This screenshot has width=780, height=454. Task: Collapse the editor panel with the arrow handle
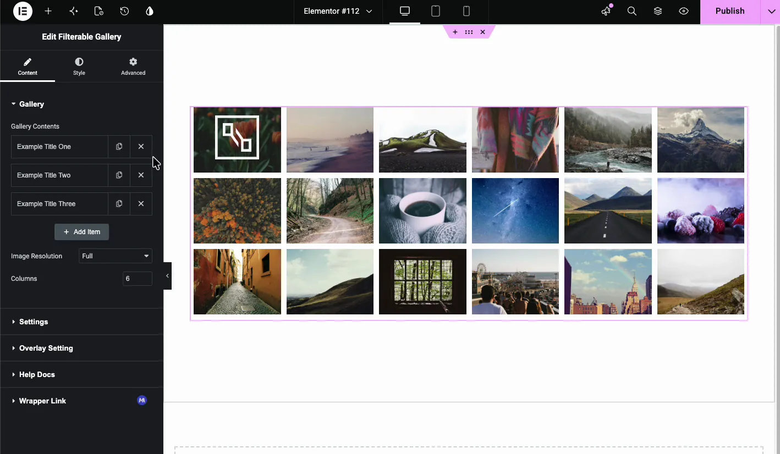pos(167,276)
